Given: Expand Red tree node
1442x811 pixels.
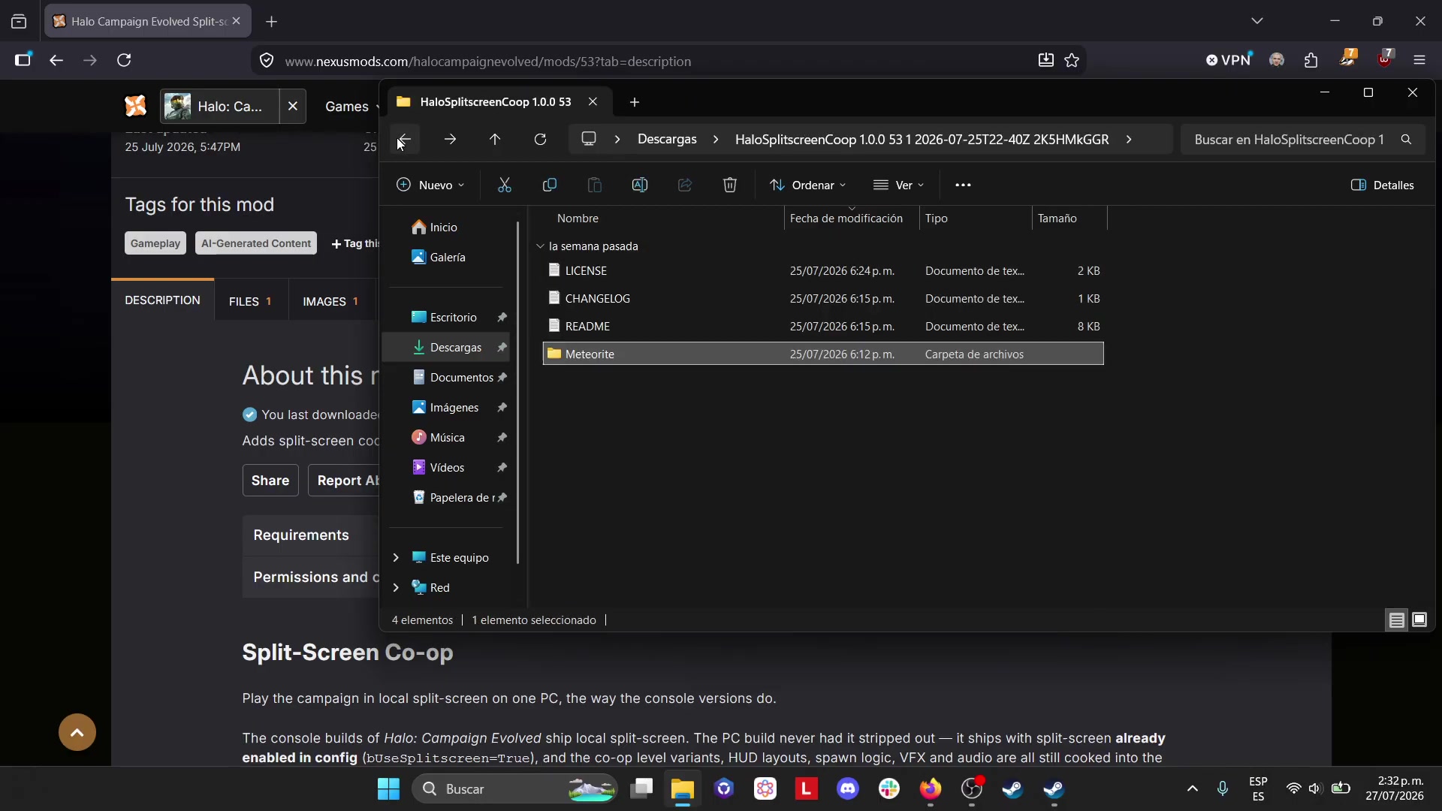Looking at the screenshot, I should (396, 587).
